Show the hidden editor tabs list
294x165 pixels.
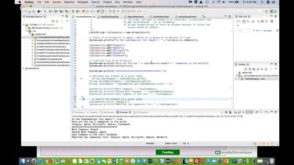204,16
